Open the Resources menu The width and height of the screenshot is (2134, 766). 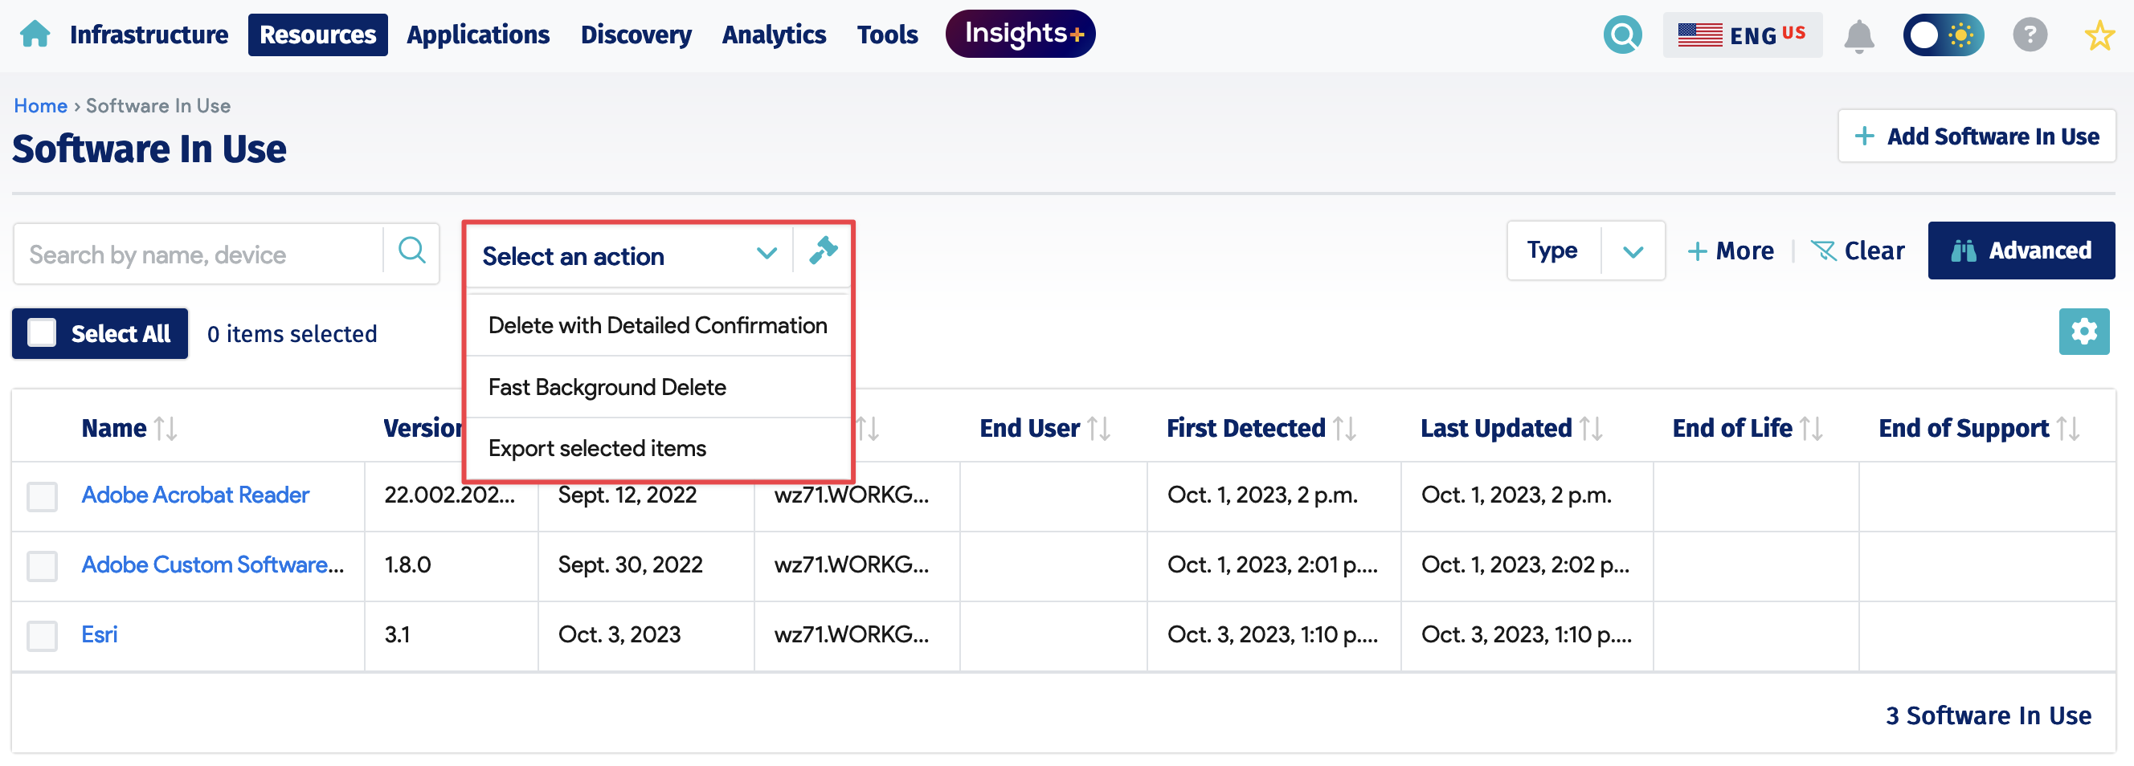(x=317, y=35)
